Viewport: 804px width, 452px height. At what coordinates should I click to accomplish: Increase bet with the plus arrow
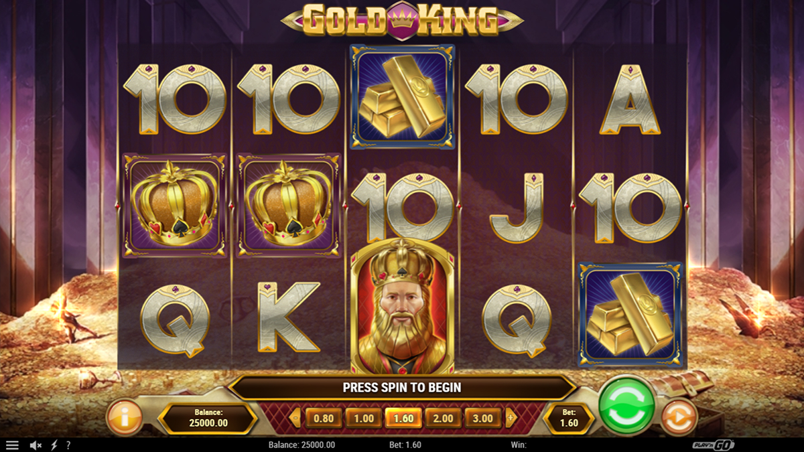(x=511, y=419)
